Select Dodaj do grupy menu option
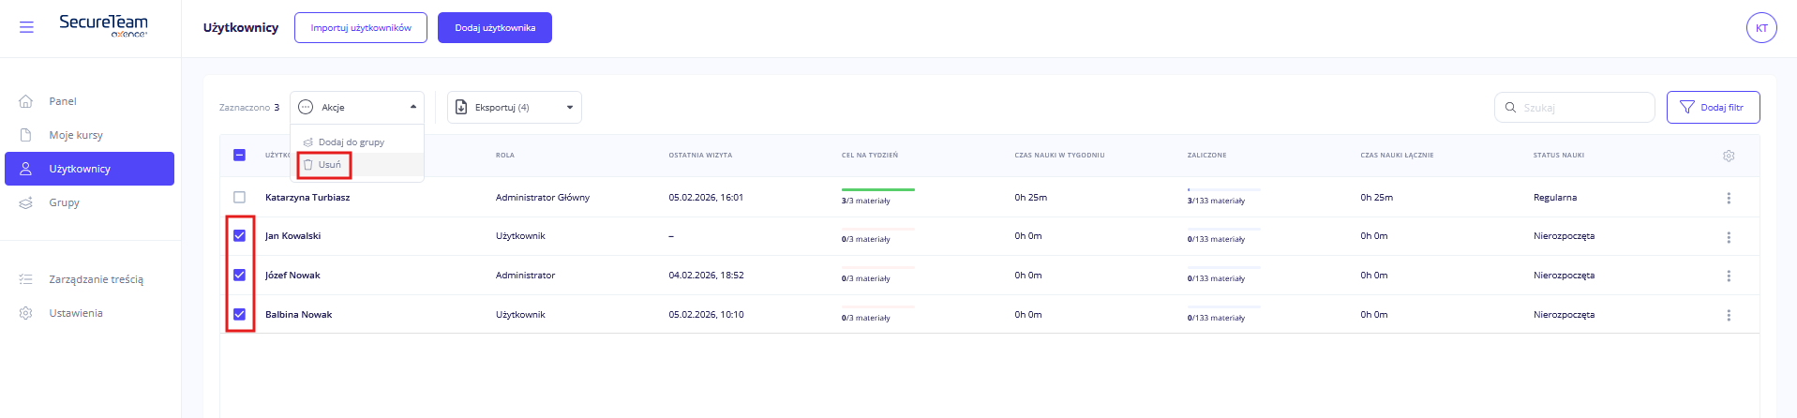1797x418 pixels. coord(351,142)
